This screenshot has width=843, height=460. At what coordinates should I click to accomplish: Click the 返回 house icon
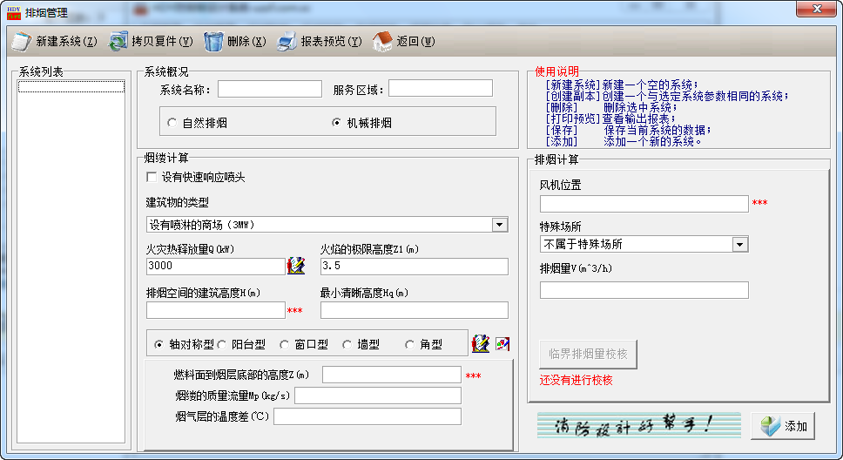click(382, 42)
